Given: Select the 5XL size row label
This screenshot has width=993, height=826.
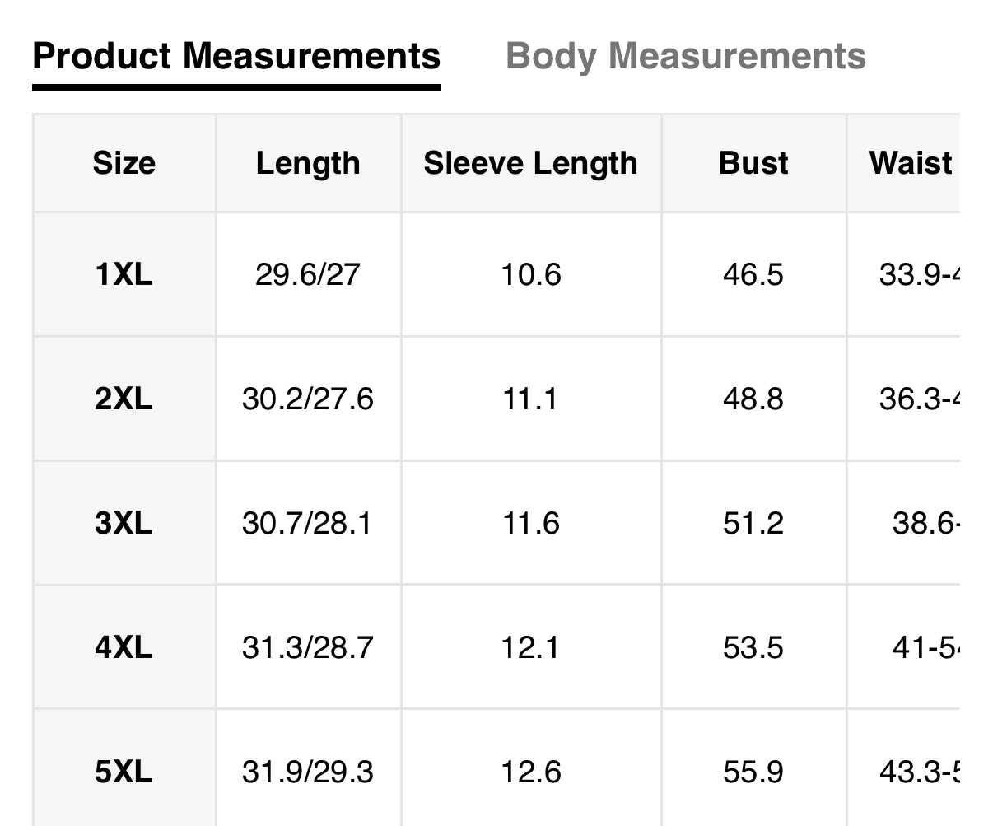Looking at the screenshot, I should pos(124,772).
